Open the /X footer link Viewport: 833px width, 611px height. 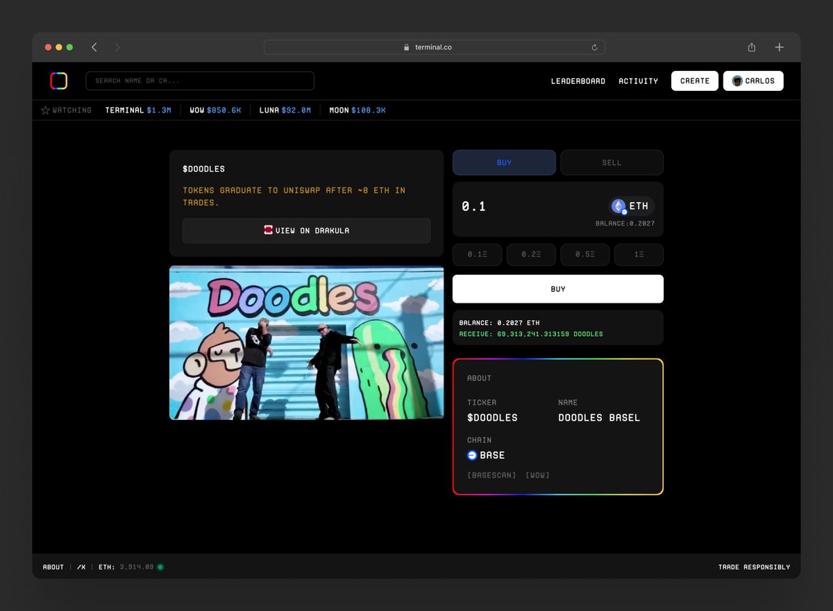tap(81, 567)
